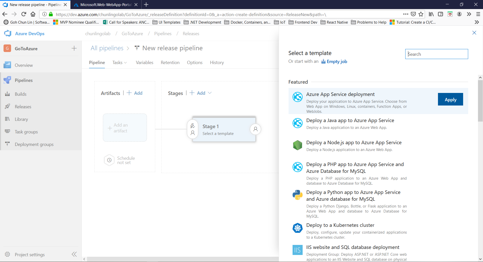Image resolution: width=483 pixels, height=262 pixels.
Task: Click 'Schedule not set' text
Action: tap(126, 160)
